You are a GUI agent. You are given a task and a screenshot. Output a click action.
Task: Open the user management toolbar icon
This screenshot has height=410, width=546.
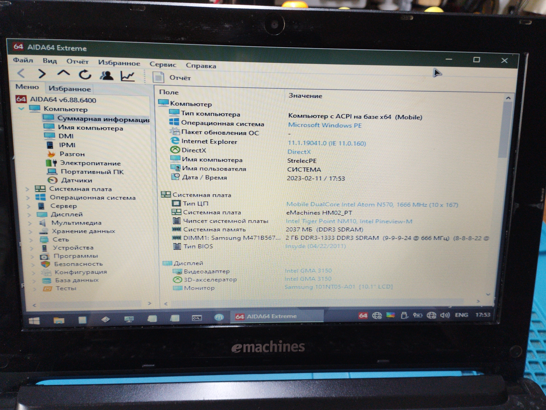[106, 75]
